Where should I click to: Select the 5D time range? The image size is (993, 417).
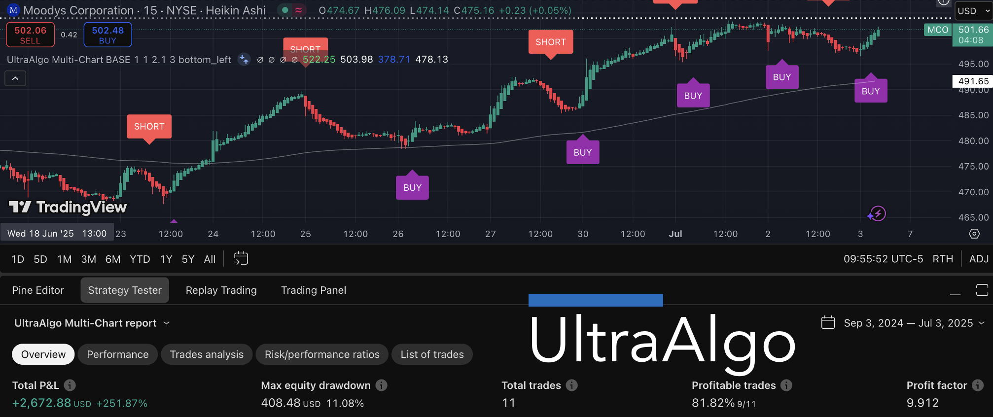[x=40, y=259]
